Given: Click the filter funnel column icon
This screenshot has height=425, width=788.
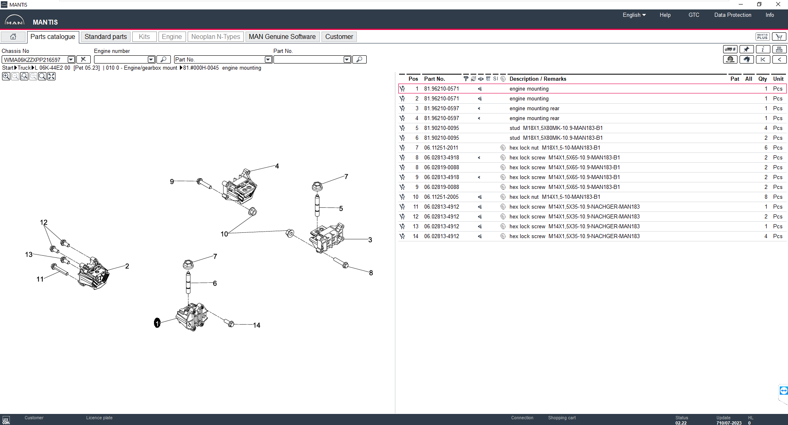Looking at the screenshot, I should [466, 79].
